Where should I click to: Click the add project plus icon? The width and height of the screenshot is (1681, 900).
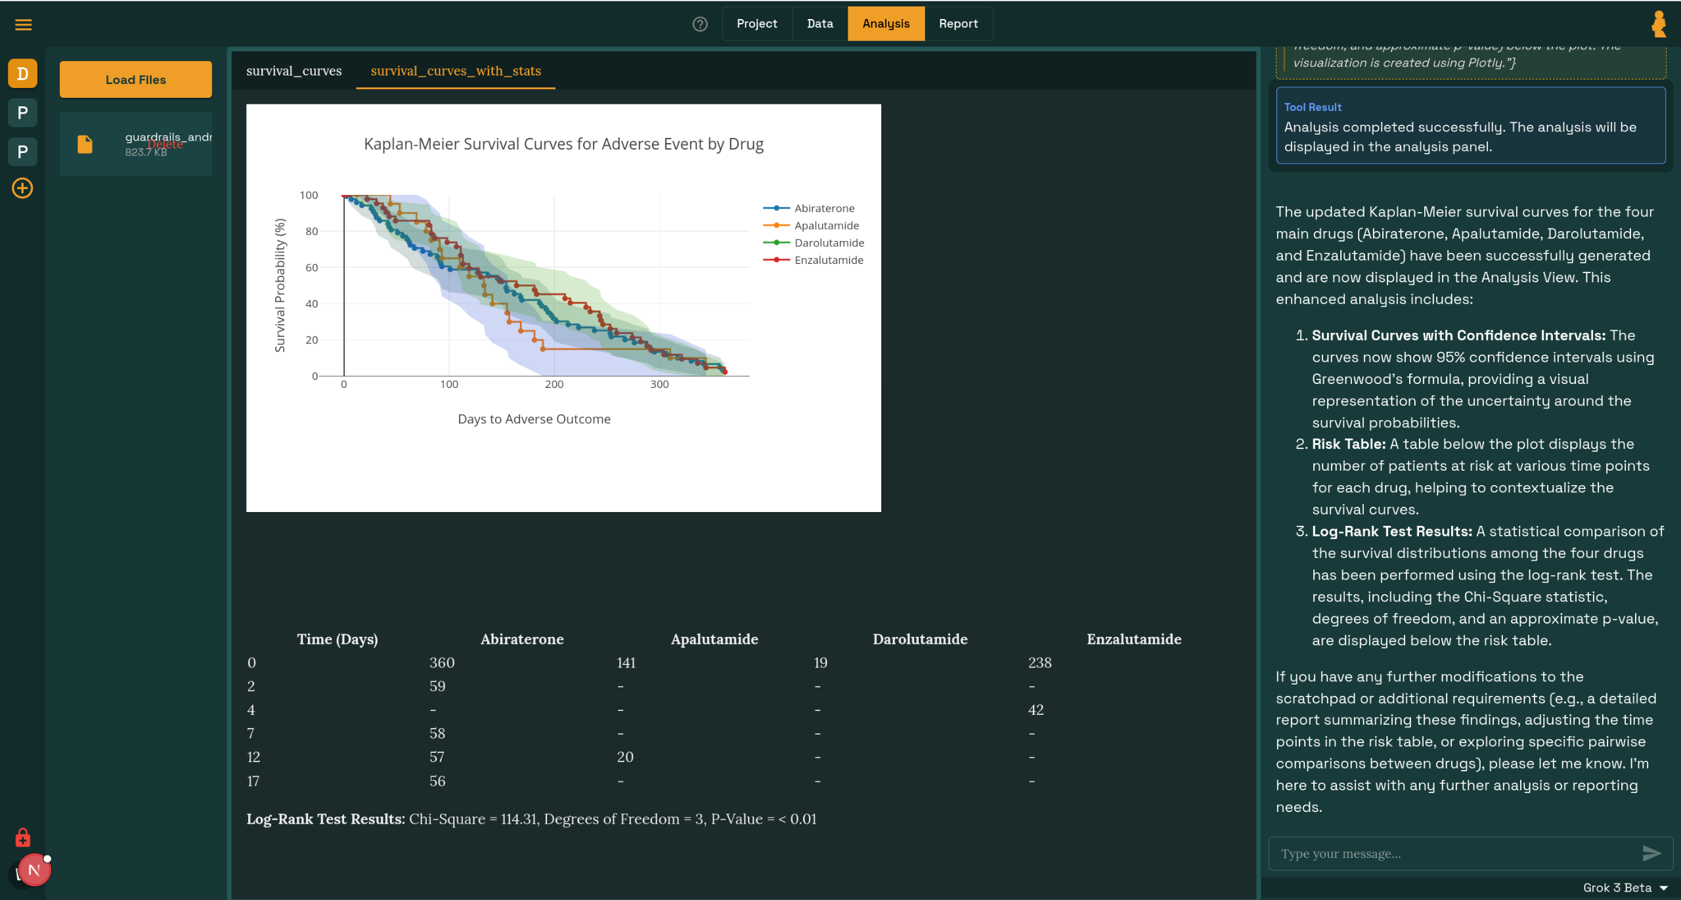(22, 188)
